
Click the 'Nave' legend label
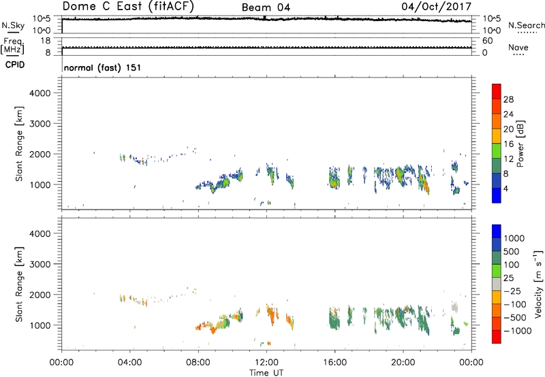[518, 48]
